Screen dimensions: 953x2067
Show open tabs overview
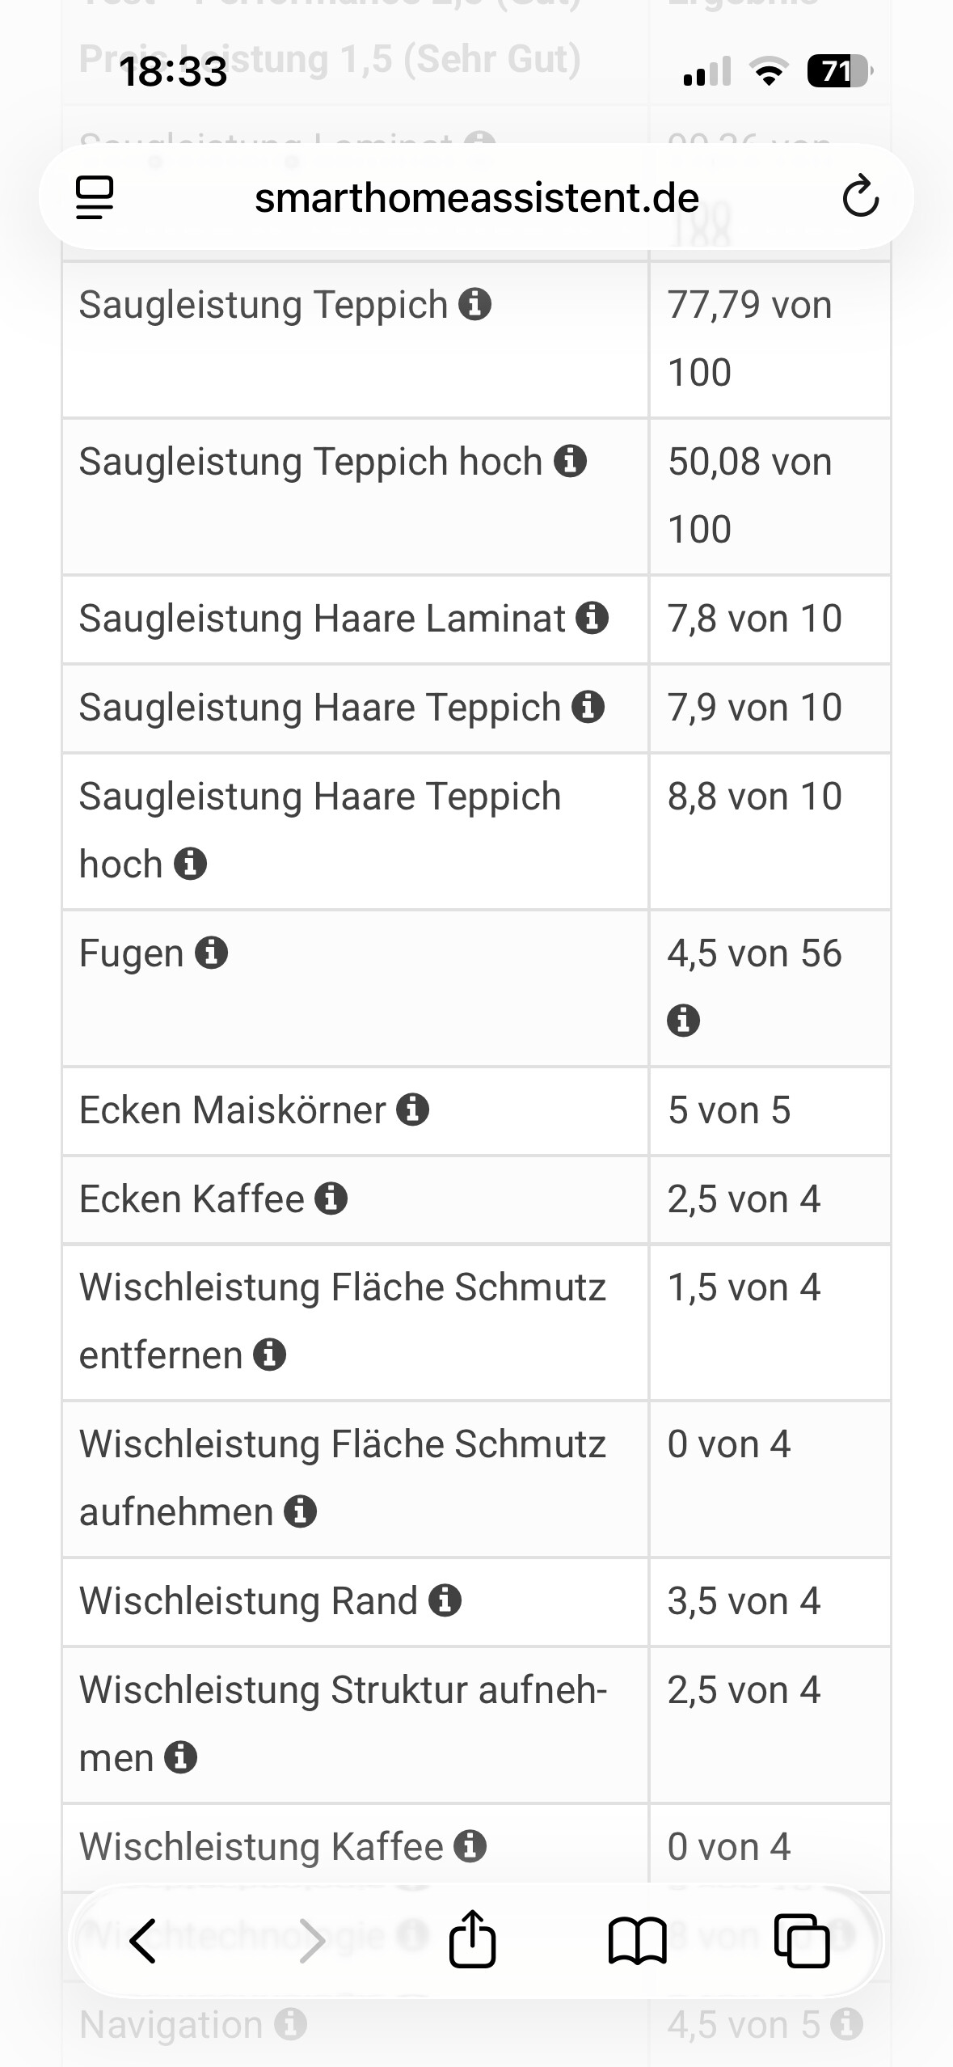[x=802, y=1941]
